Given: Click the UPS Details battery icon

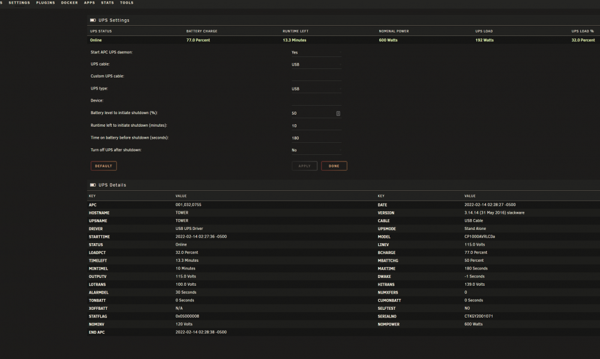Looking at the screenshot, I should coord(92,185).
